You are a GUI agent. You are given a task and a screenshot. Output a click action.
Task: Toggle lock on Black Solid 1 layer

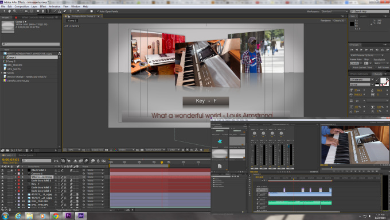(x=11, y=170)
